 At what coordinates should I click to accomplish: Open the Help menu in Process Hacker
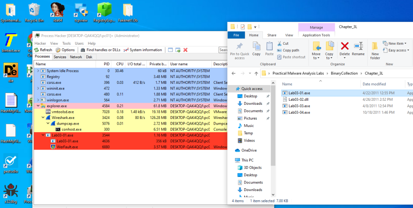92,44
